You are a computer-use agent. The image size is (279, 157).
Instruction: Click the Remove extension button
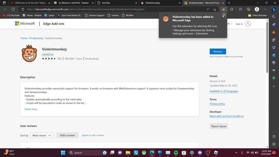click(218, 51)
